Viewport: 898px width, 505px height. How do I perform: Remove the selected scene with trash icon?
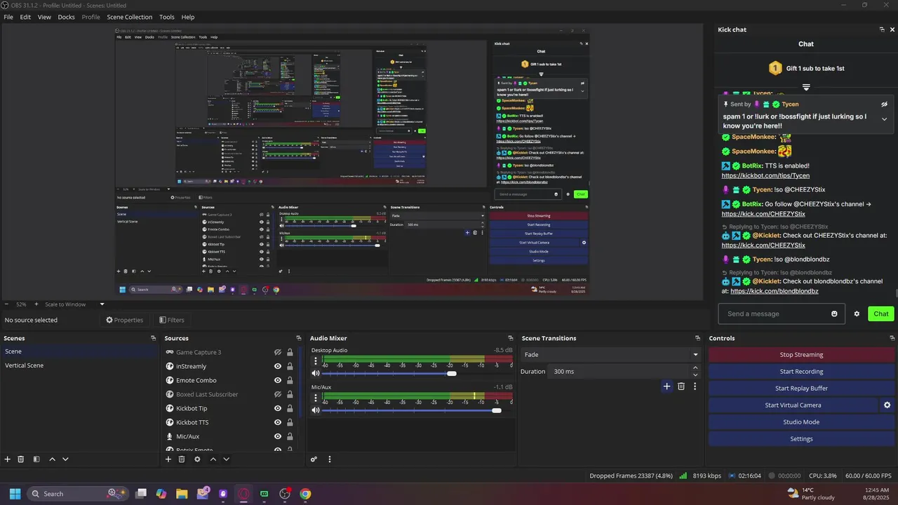(21, 459)
